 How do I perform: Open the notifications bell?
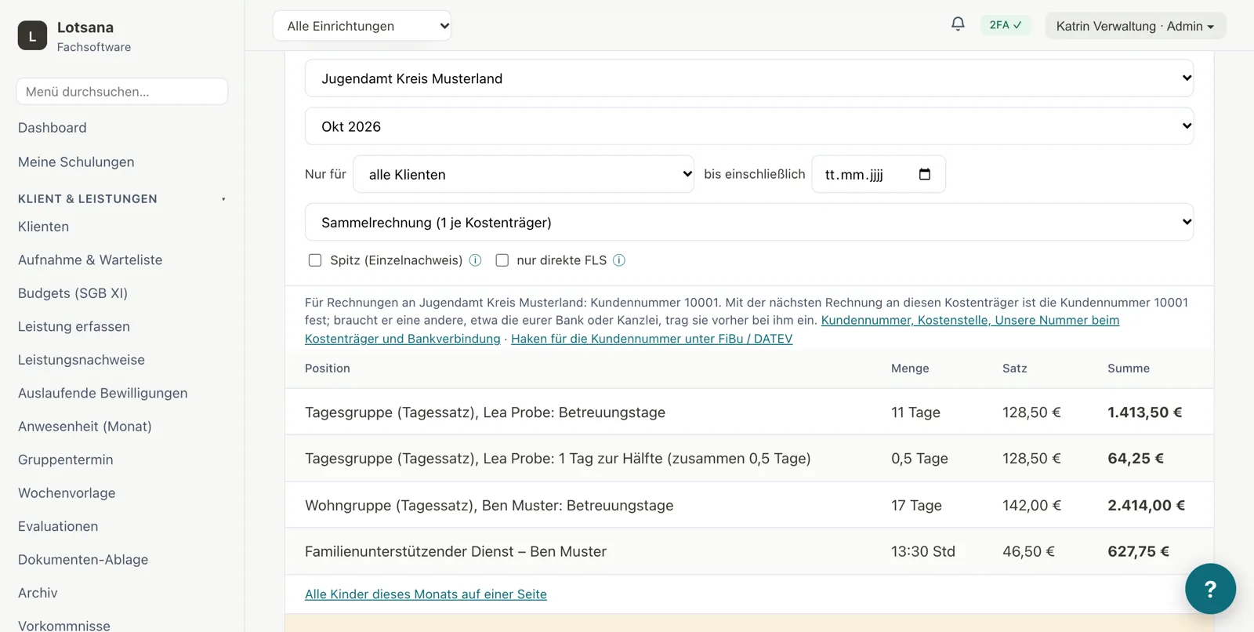(958, 24)
